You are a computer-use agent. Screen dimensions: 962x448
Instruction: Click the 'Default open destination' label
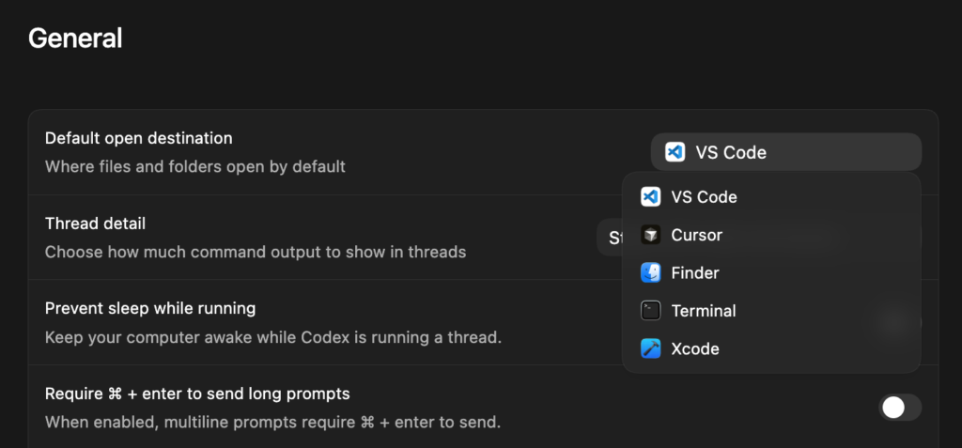pos(138,138)
